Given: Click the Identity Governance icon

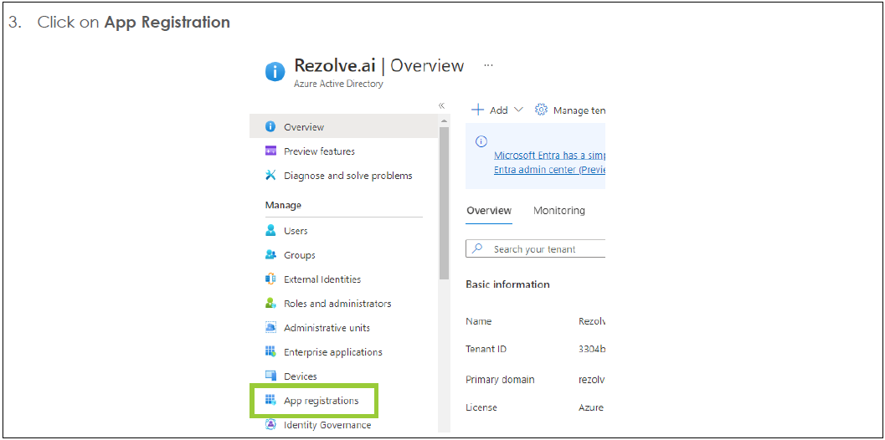Looking at the screenshot, I should click(270, 425).
